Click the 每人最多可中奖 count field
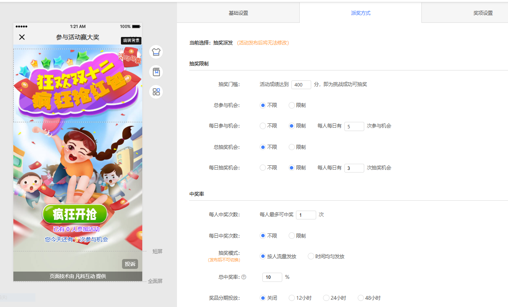Screen dimensions: 508x307 (305, 215)
